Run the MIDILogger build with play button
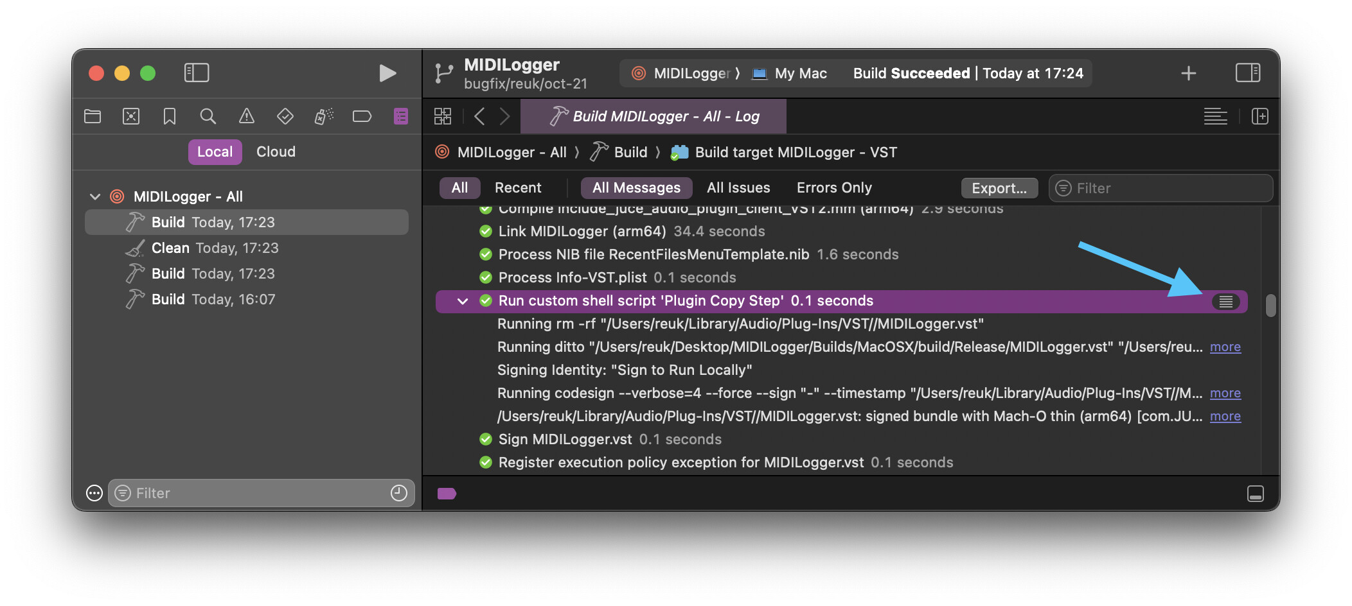This screenshot has width=1352, height=606. coord(387,73)
